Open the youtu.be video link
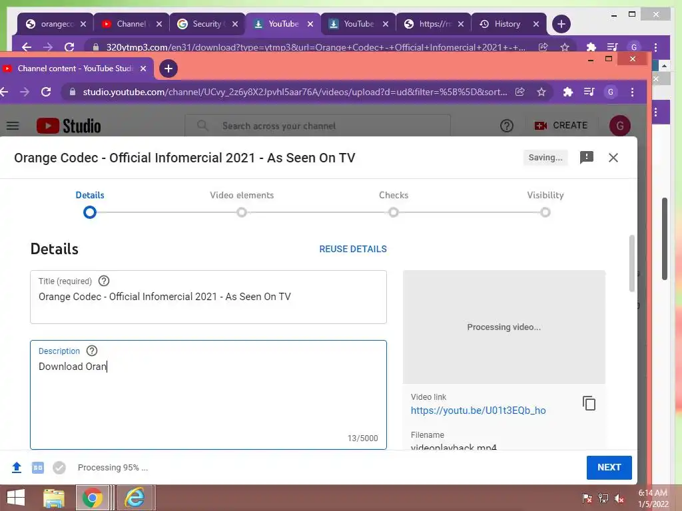This screenshot has width=682, height=511. click(478, 410)
